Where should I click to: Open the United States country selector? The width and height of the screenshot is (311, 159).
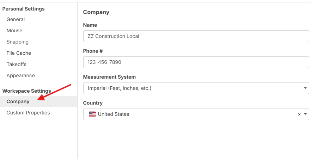[190, 114]
